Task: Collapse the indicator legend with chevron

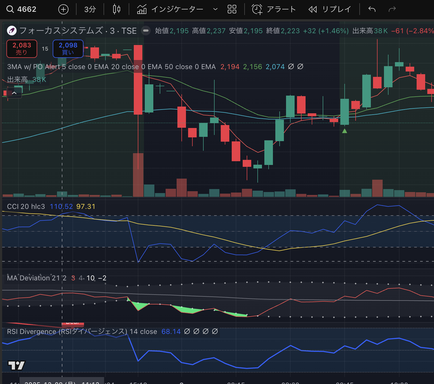Action: point(14,93)
